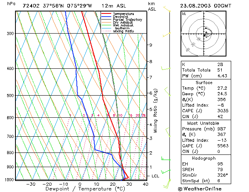Screen dimensions: 249x192
Task: Click the Most Unstable theta-e value 367
Action: (222, 134)
